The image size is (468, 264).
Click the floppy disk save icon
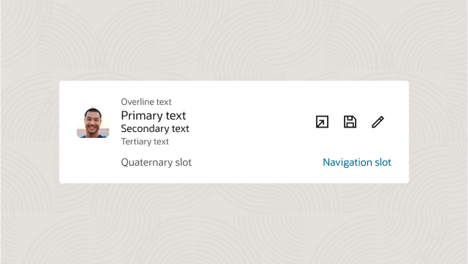(350, 122)
